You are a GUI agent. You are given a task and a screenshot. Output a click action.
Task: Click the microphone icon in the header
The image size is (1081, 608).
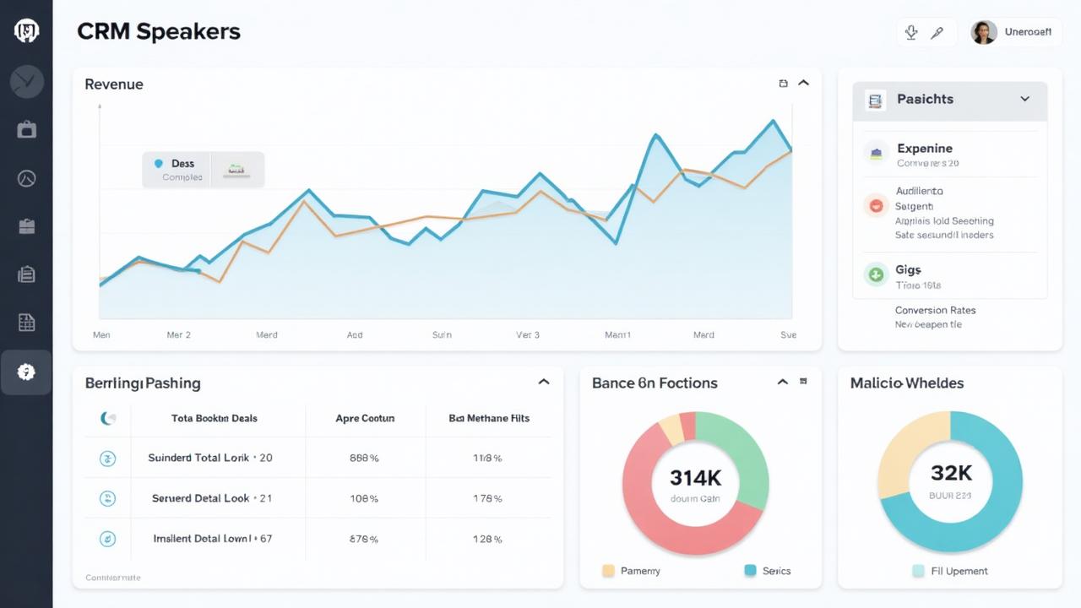coord(911,33)
